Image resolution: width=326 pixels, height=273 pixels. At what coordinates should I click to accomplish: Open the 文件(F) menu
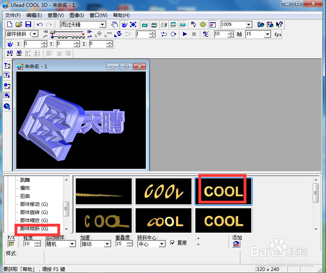13,15
